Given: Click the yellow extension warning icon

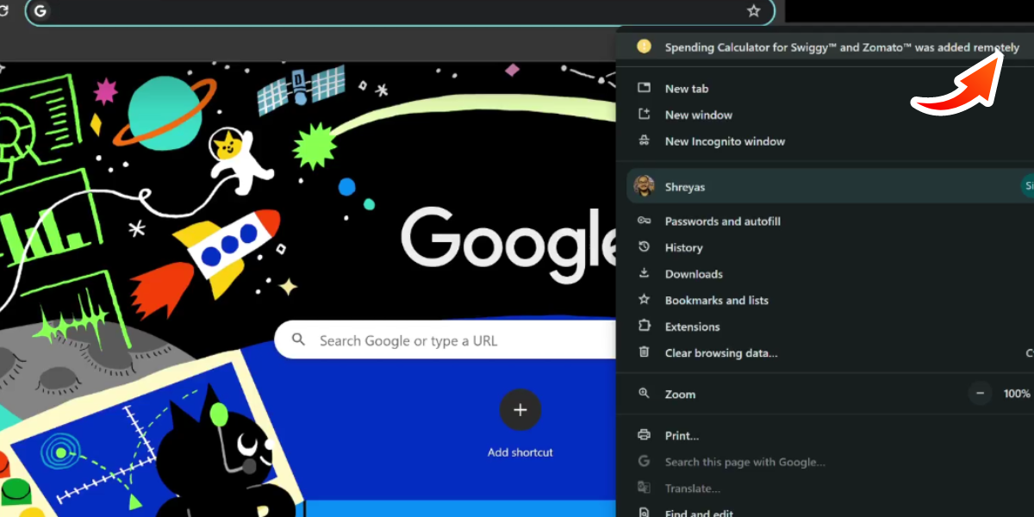Looking at the screenshot, I should pos(644,47).
